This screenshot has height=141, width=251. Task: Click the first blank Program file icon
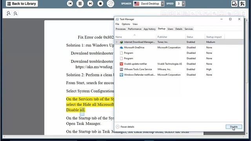tap(121, 53)
